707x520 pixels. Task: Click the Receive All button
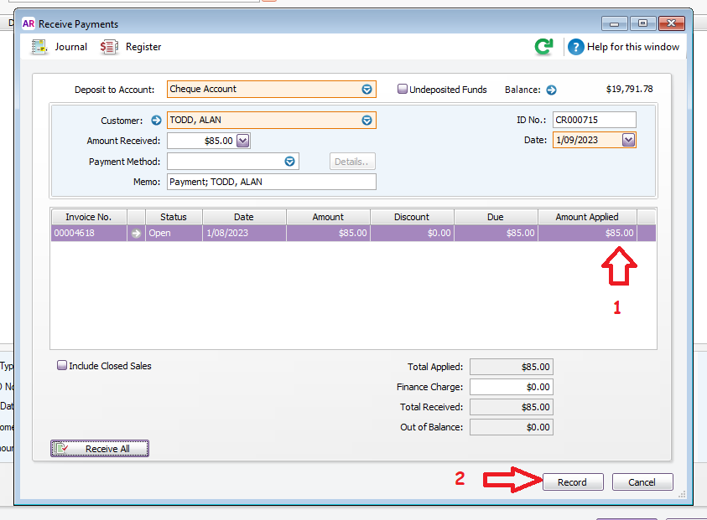click(x=100, y=449)
